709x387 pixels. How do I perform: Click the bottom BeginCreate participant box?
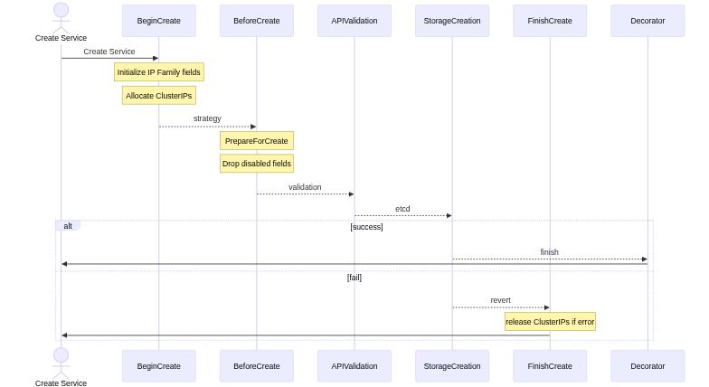tap(158, 366)
